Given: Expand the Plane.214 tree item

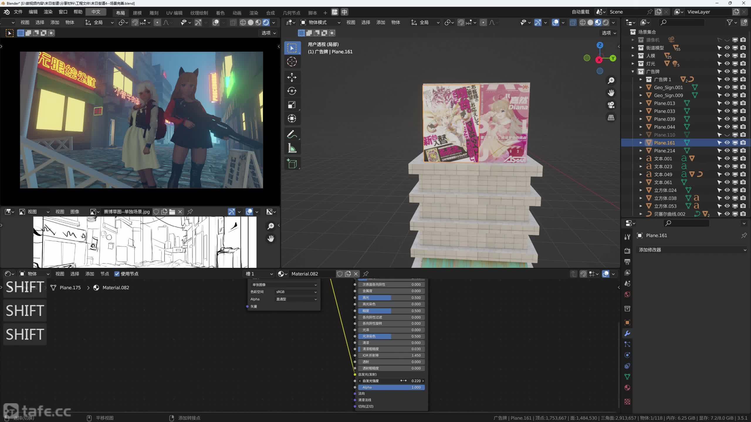Looking at the screenshot, I should coord(641,151).
